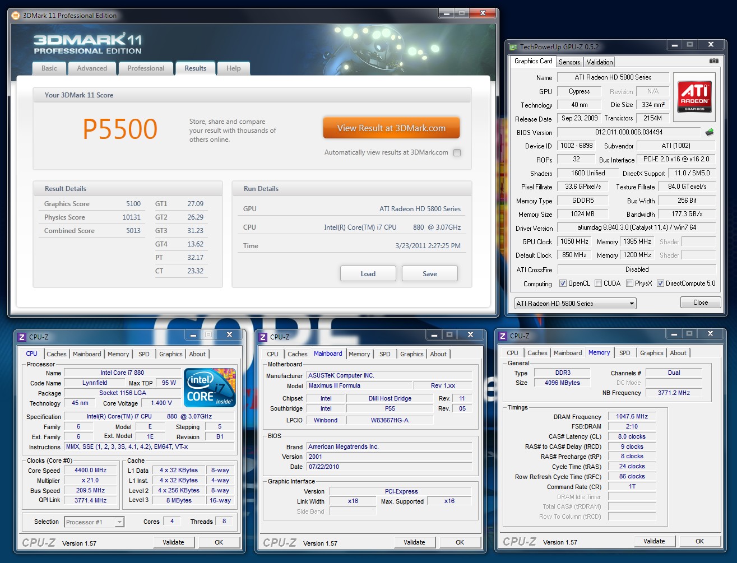Click OK in the CPU-Z CPU window
The image size is (737, 563).
click(x=219, y=542)
